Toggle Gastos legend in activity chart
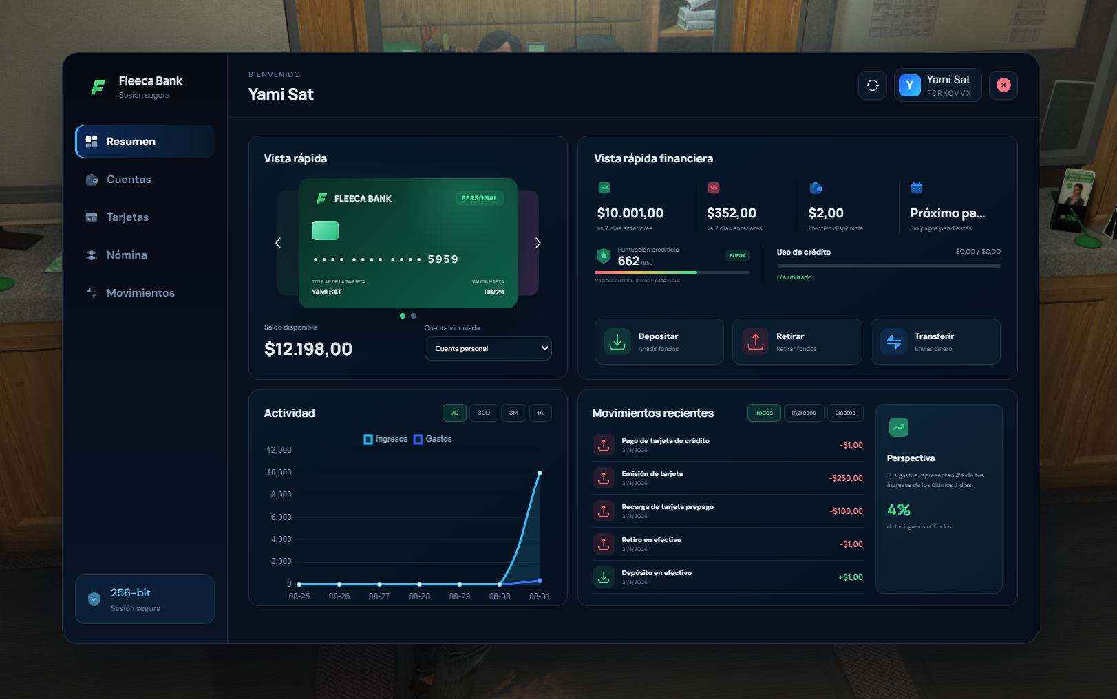This screenshot has width=1117, height=699. click(x=432, y=439)
